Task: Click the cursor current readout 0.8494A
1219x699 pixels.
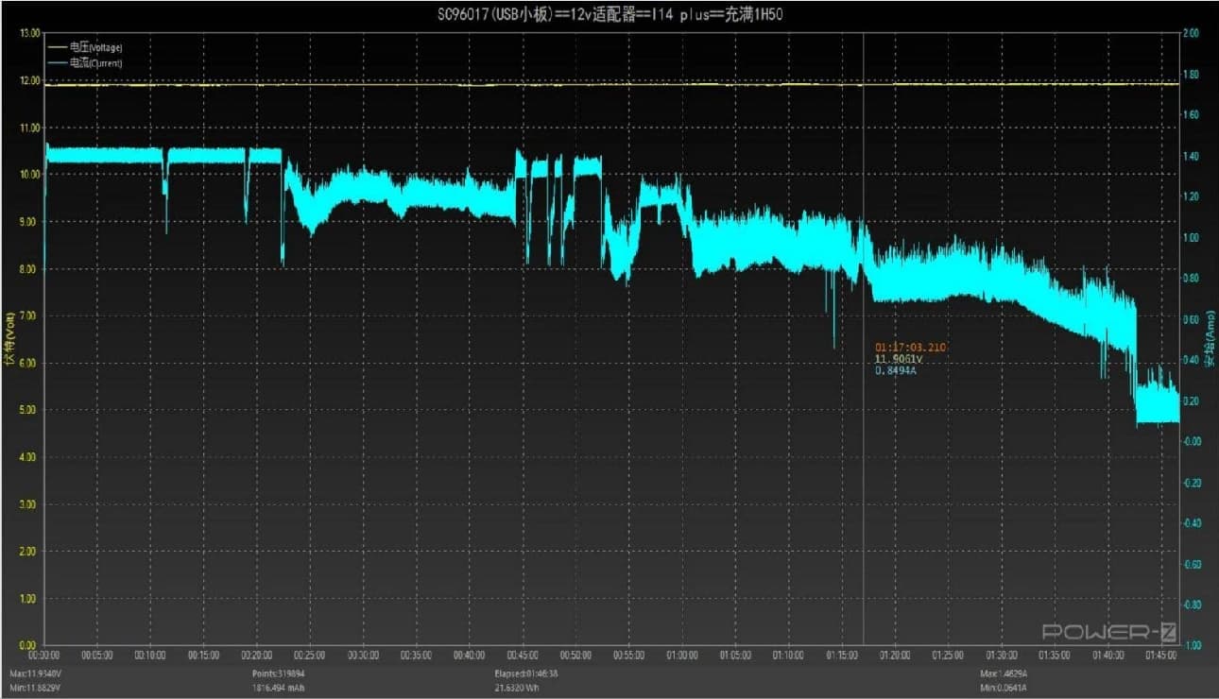Action: tap(896, 370)
